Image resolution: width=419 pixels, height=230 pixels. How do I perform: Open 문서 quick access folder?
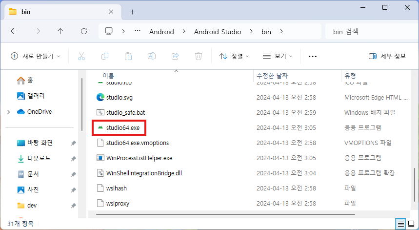tap(28, 174)
